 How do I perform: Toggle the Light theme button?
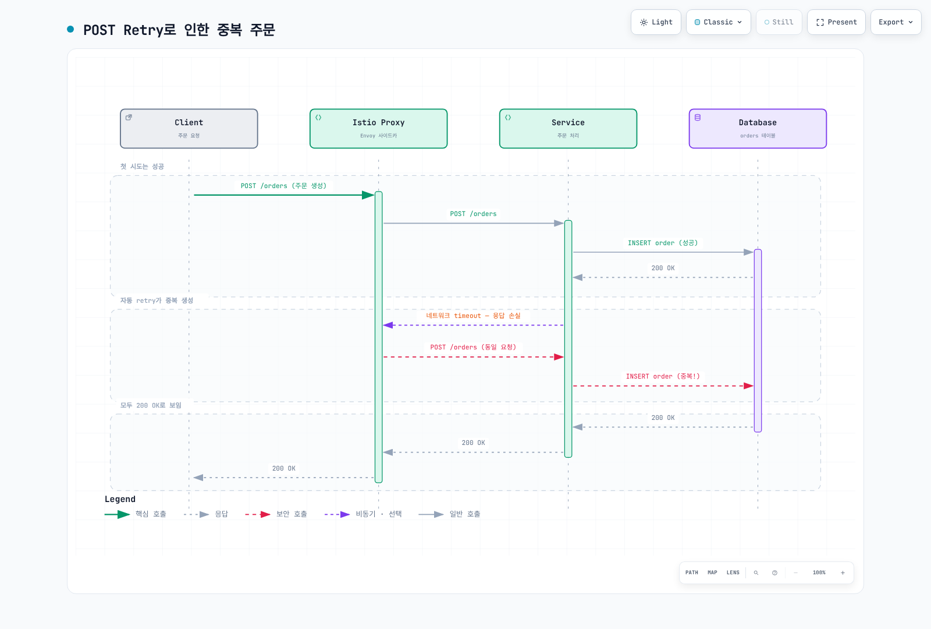coord(656,22)
